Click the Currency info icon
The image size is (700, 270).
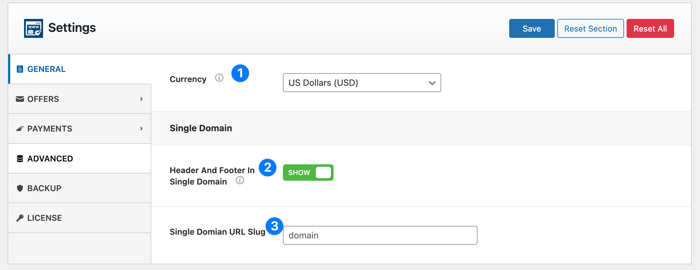[x=219, y=78]
